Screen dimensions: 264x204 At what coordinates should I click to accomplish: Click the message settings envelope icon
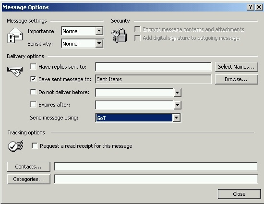[x=15, y=36]
